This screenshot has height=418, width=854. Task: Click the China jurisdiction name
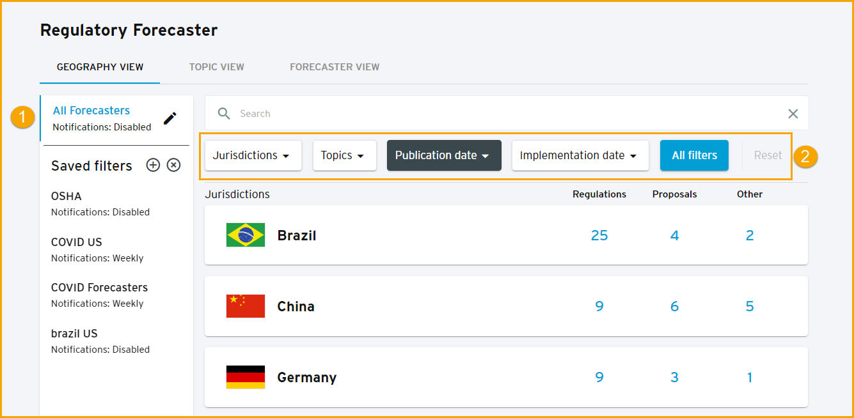(x=296, y=306)
